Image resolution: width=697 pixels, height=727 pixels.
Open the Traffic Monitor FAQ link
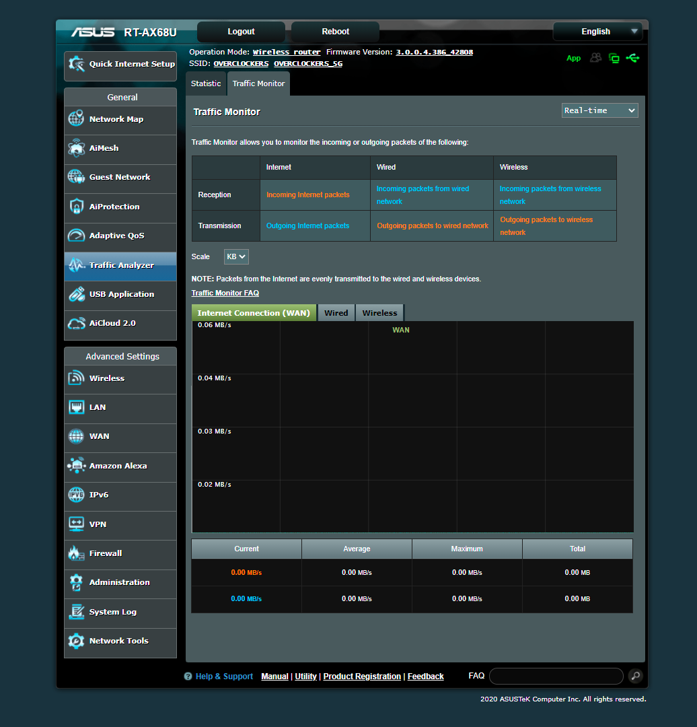[225, 293]
